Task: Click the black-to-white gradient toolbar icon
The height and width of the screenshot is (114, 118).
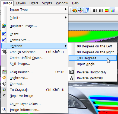Action: click(101, 11)
